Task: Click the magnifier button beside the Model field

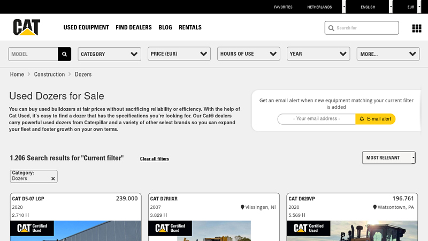Action: point(65,54)
